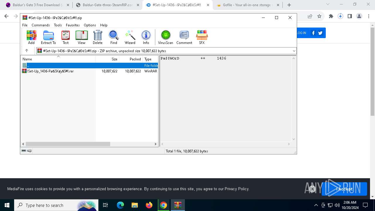Click the Pa$$WOrD comment text
This screenshot has width=375, height=211.
click(170, 58)
